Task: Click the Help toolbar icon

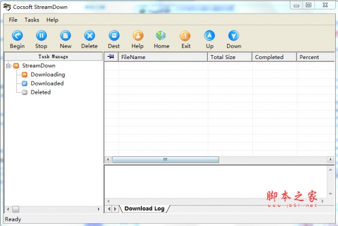Action: click(137, 36)
